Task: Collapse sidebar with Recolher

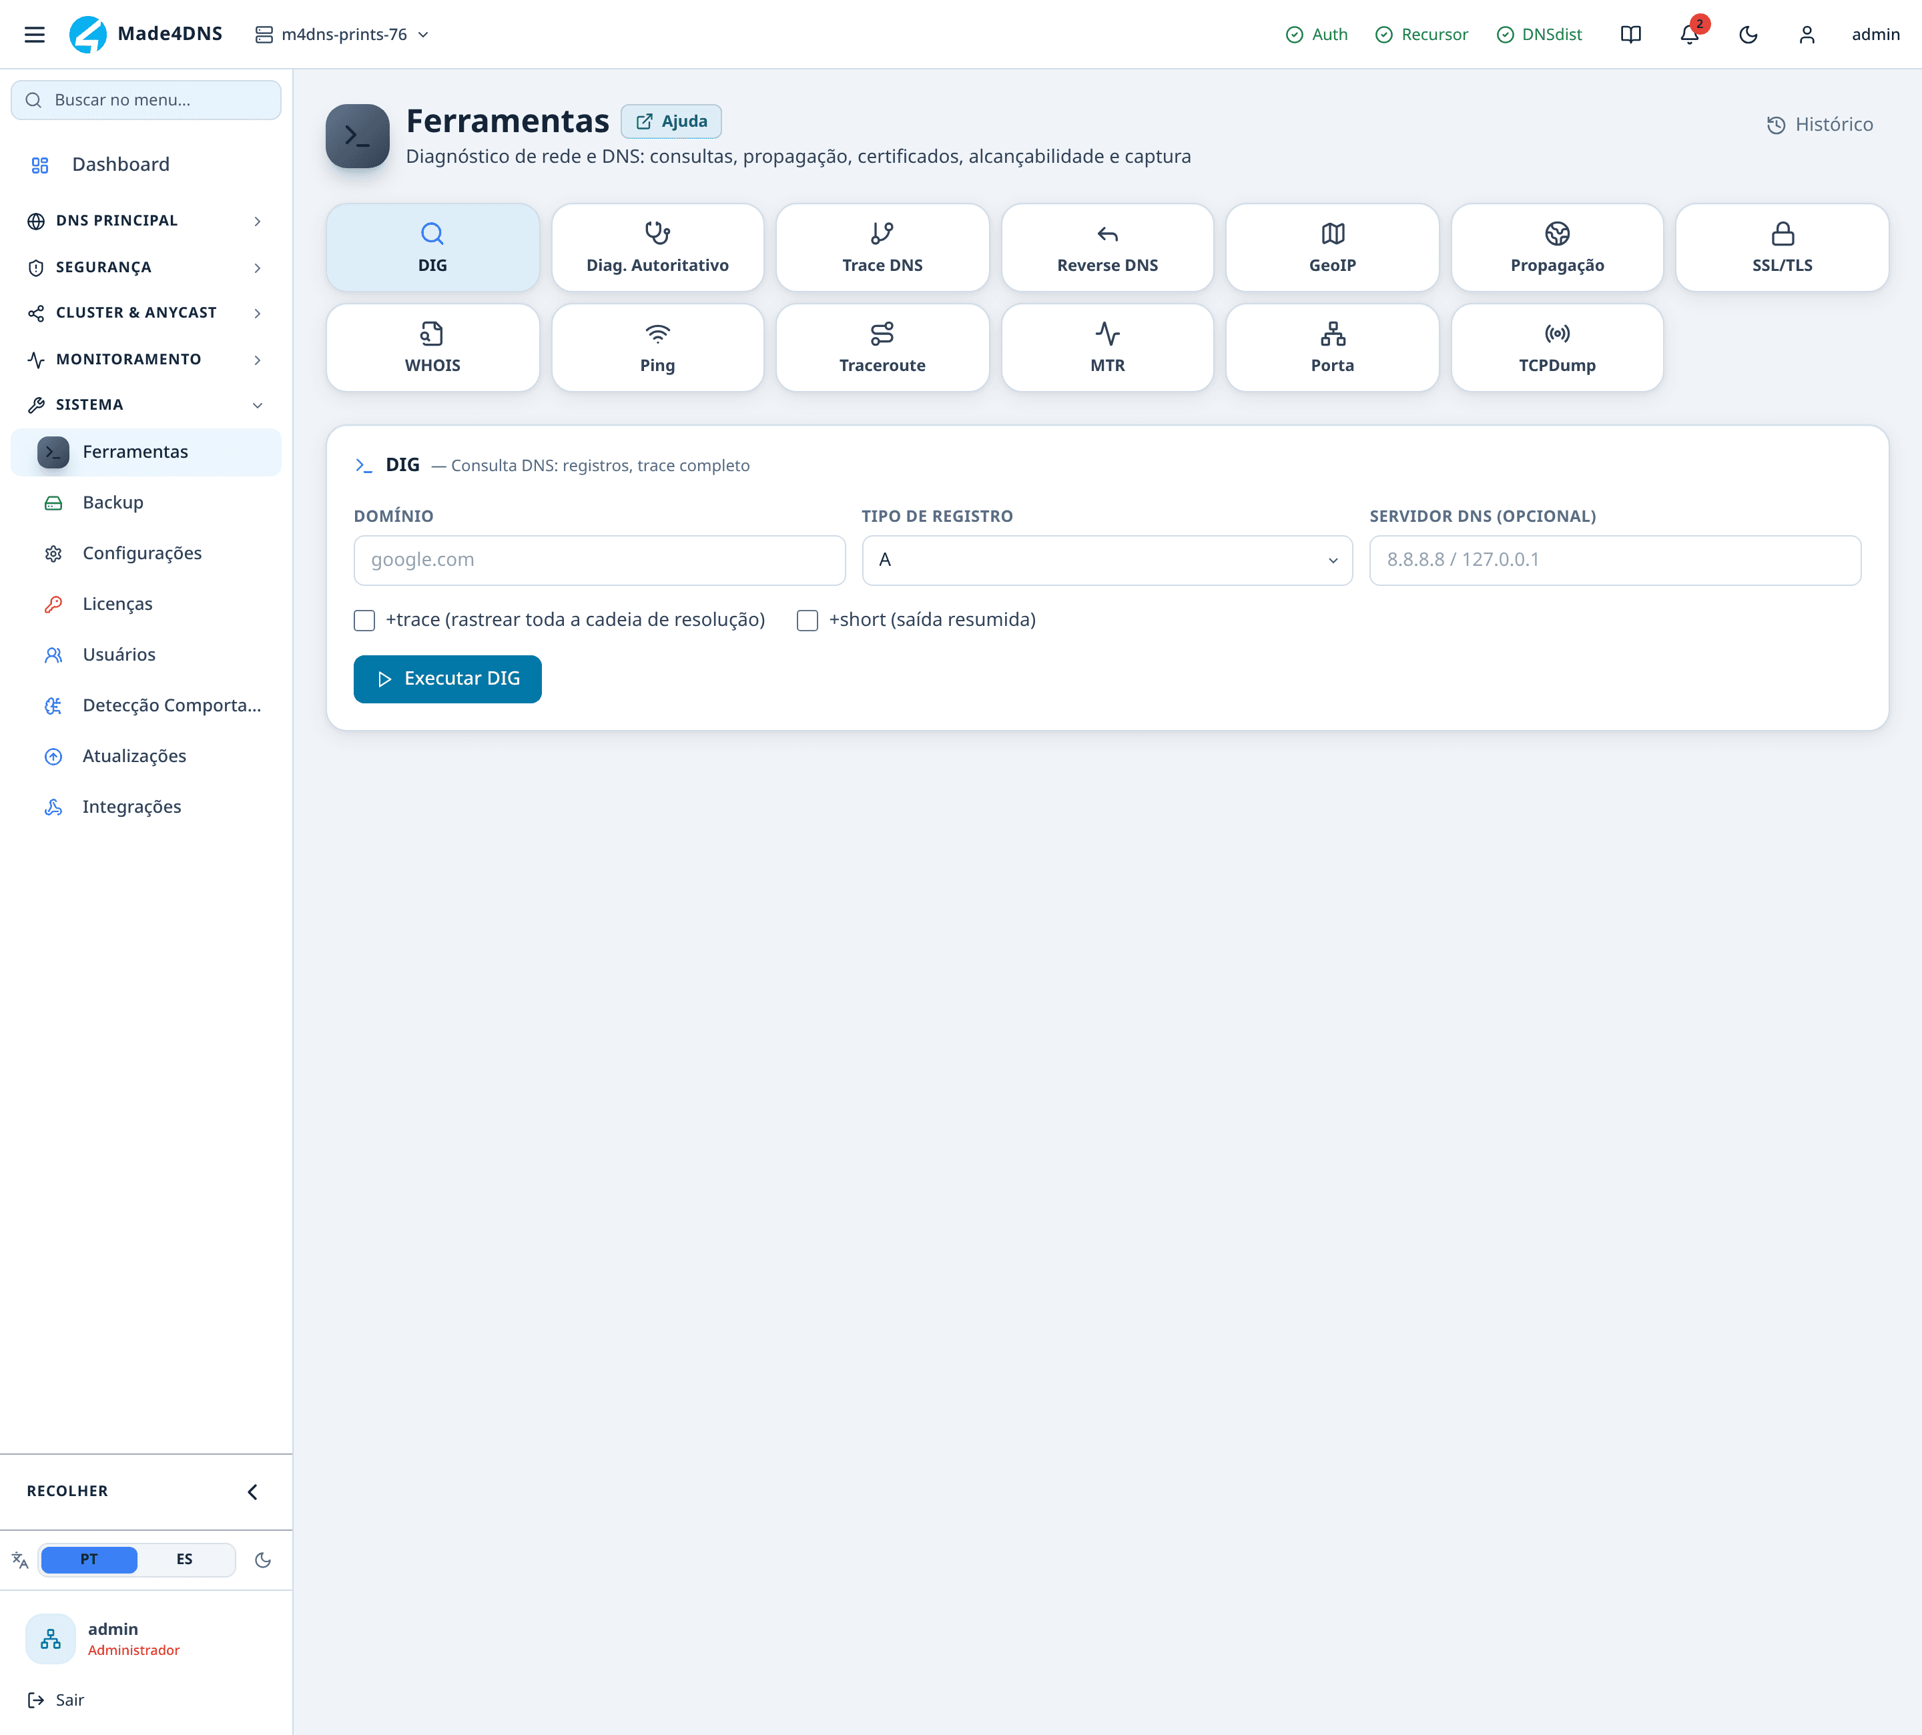Action: click(146, 1492)
